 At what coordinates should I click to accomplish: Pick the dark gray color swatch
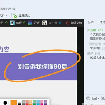tap(23, 104)
